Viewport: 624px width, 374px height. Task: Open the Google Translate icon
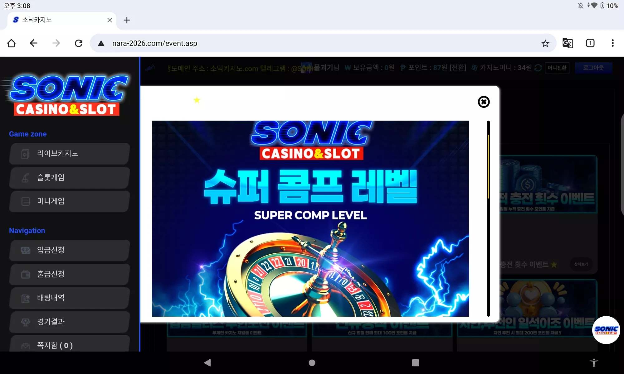point(568,43)
